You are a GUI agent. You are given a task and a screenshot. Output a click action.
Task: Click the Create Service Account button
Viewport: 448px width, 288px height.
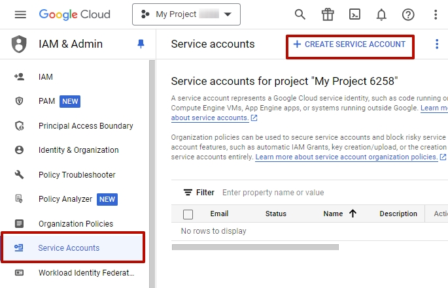click(350, 44)
